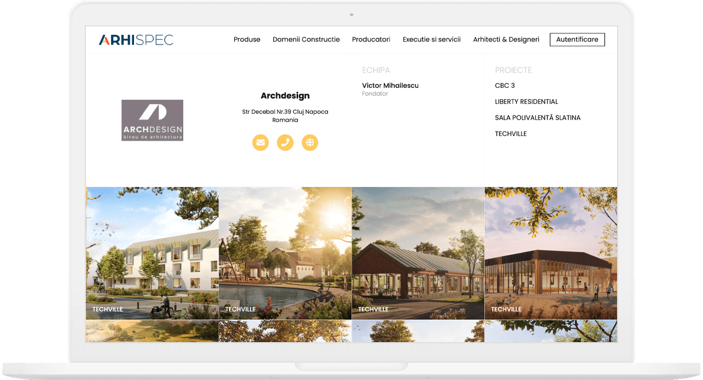Open the Produse menu
This screenshot has height=380, width=703.
pos(247,40)
